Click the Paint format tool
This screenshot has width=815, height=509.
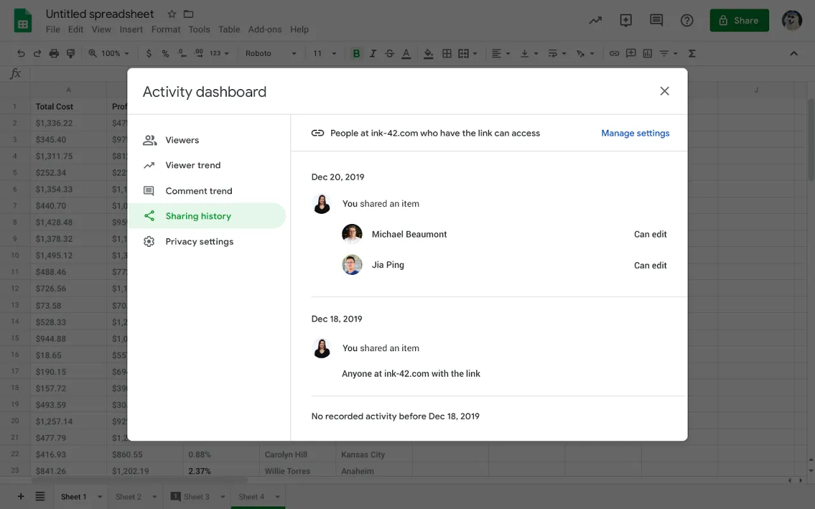tap(71, 53)
